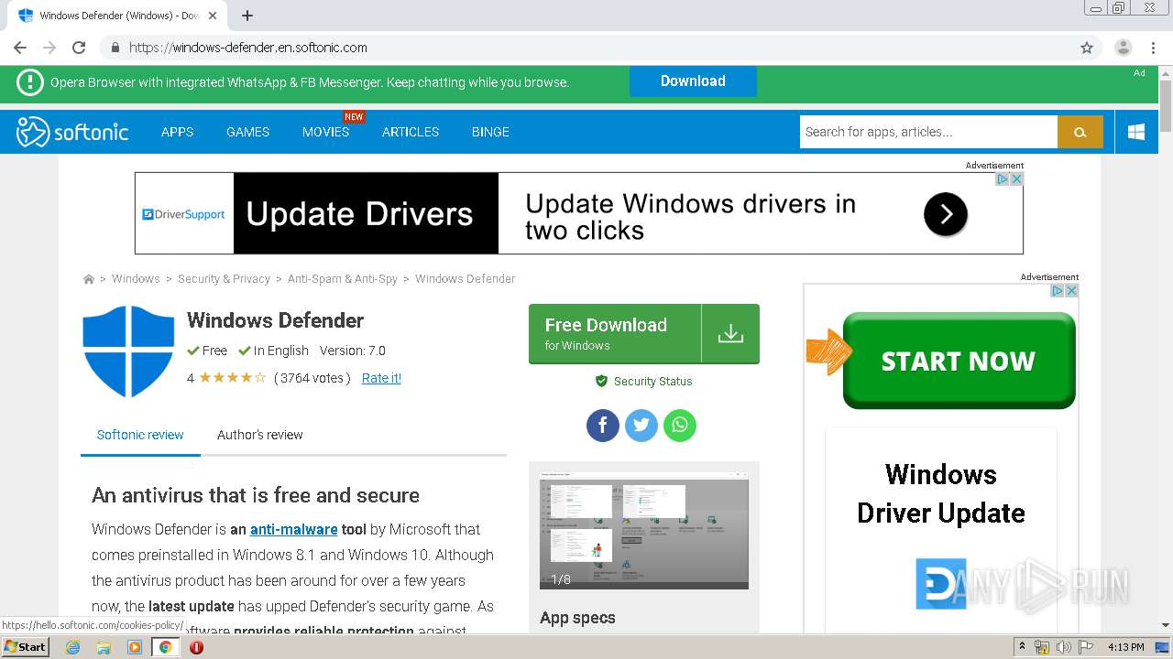Click the Windows Driver Update ad text

tap(941, 493)
